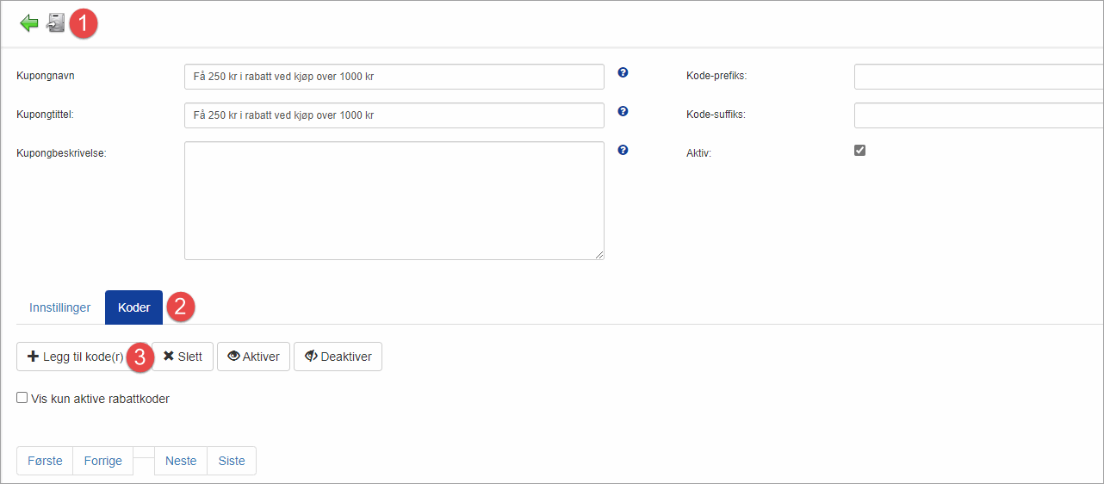This screenshot has height=484, width=1104.
Task: Select the Koder tab
Action: 133,307
